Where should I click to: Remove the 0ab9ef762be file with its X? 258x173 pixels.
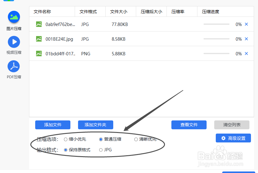246,24
